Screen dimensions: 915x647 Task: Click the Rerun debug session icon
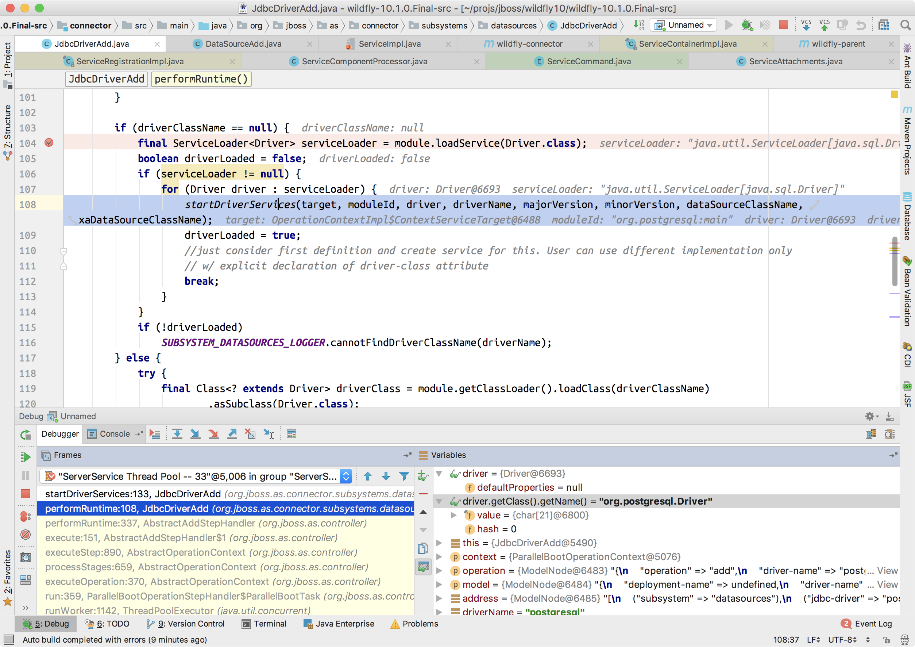pyautogui.click(x=26, y=435)
